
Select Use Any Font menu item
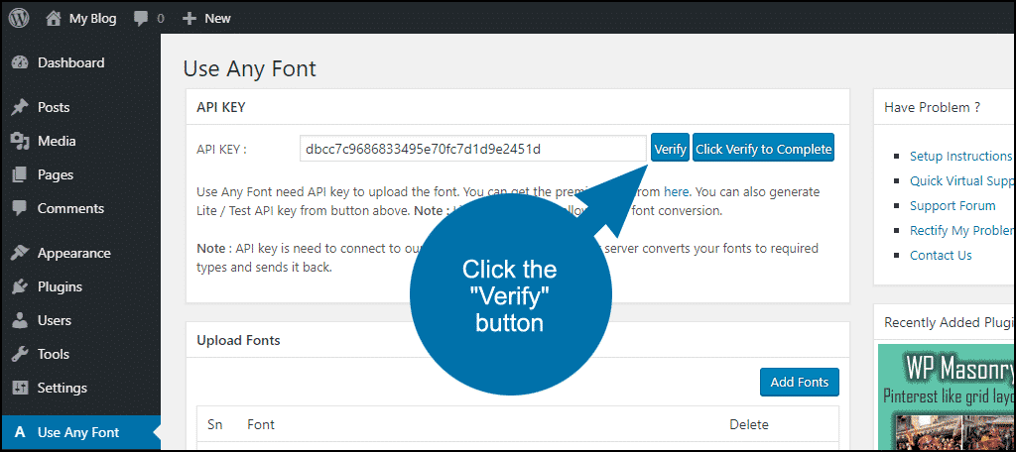coord(80,432)
